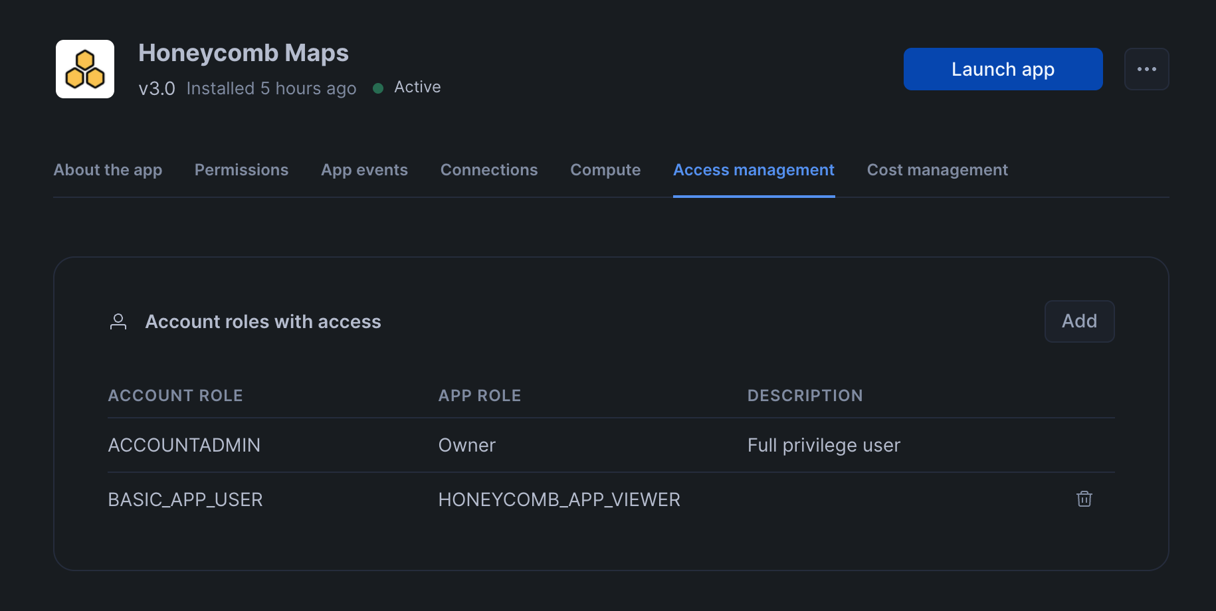Launch the Honeycomb Maps app
1216x611 pixels.
click(1002, 68)
